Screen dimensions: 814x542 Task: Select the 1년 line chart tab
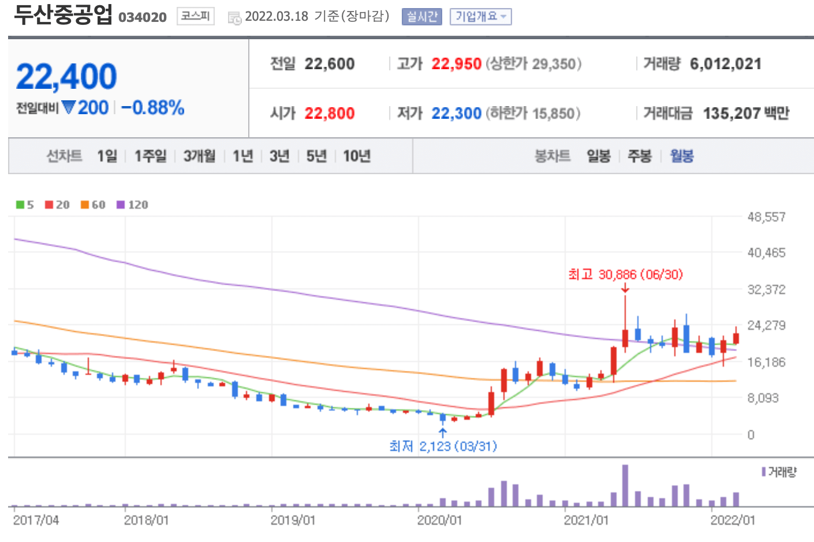coord(242,156)
